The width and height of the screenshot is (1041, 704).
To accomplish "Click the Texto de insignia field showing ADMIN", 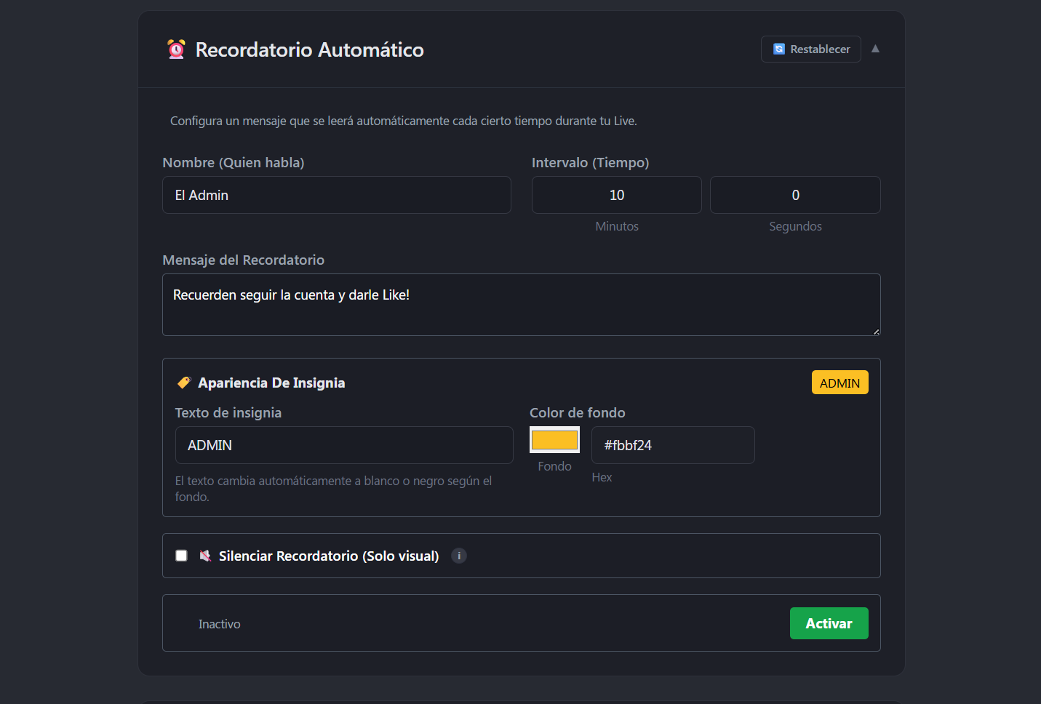I will click(x=343, y=444).
